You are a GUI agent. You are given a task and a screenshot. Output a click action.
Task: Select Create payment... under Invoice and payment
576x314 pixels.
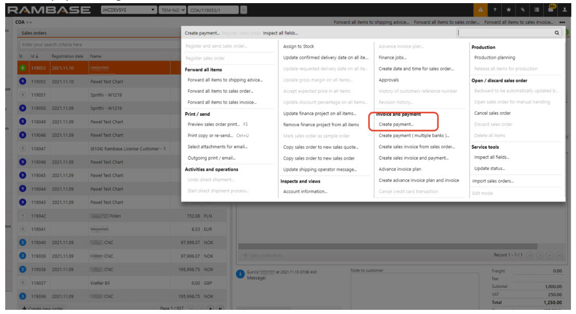click(x=396, y=124)
